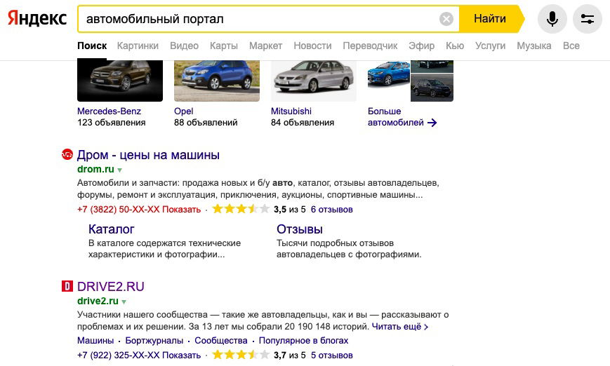Open the Эфир tab
Screen dimensions: 610x366
tap(421, 46)
